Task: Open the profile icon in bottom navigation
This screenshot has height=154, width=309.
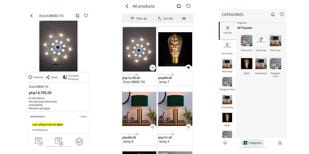Action: click(x=280, y=143)
